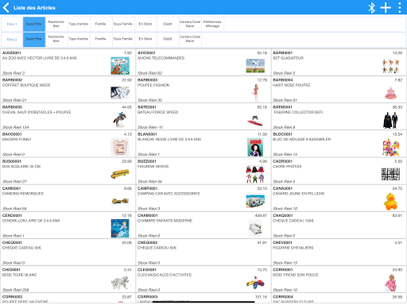Add a new article with plus icon

pos(386,7)
